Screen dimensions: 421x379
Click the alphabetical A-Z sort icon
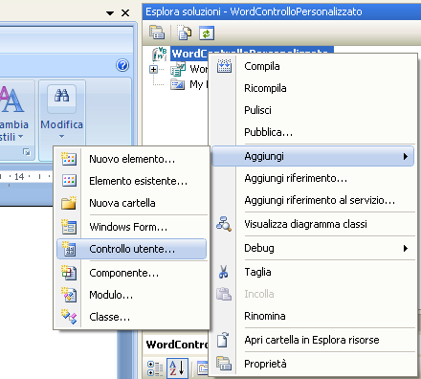point(177,368)
